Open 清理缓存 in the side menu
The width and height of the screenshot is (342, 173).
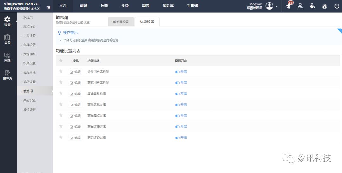30,110
